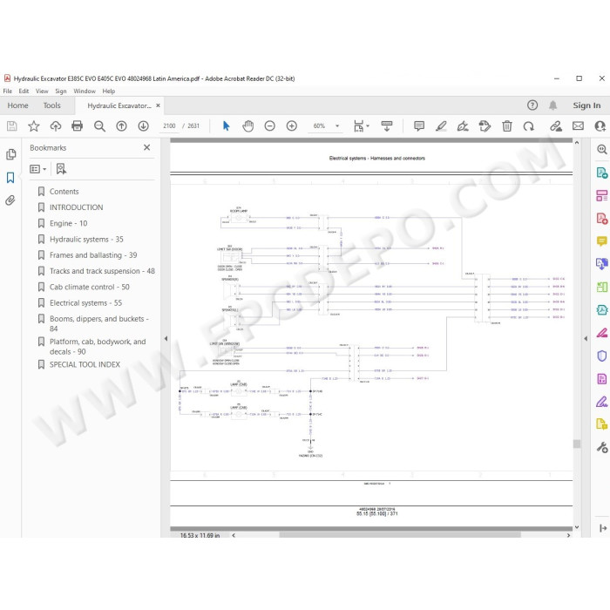Click the page number input field
The height and width of the screenshot is (610, 610).
pyautogui.click(x=169, y=126)
